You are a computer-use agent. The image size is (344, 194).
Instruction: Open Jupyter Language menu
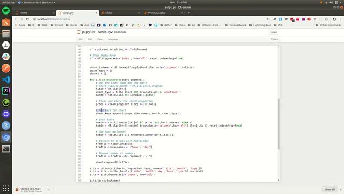point(112,39)
